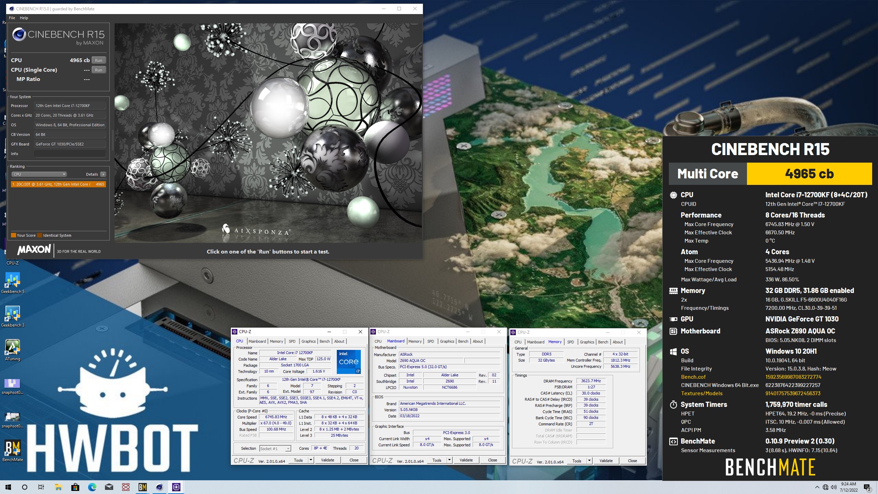
Task: Open Task View on the taskbar
Action: [41, 487]
